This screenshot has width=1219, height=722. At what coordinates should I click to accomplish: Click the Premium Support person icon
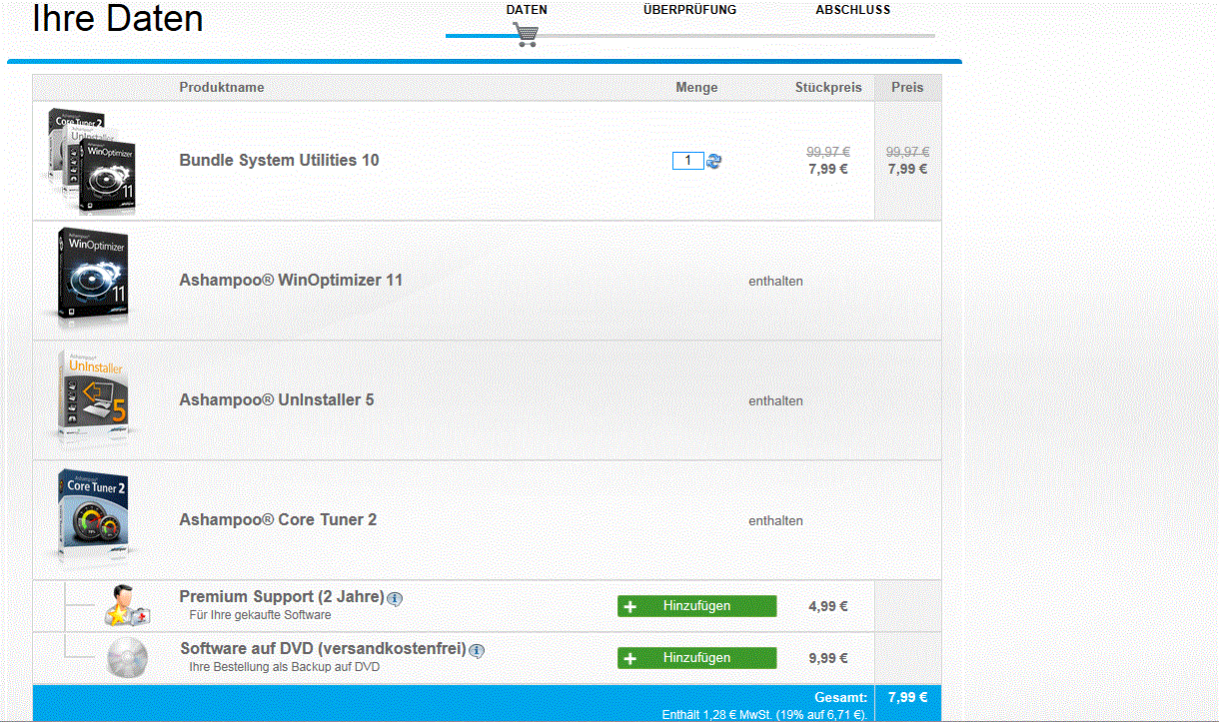click(127, 607)
